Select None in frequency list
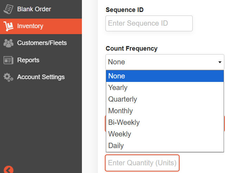225x173 pixels. pos(165,76)
